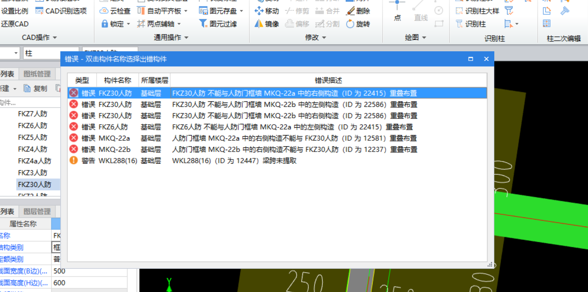Close the 错误 dialog
This screenshot has width=588, height=292.
pyautogui.click(x=486, y=59)
